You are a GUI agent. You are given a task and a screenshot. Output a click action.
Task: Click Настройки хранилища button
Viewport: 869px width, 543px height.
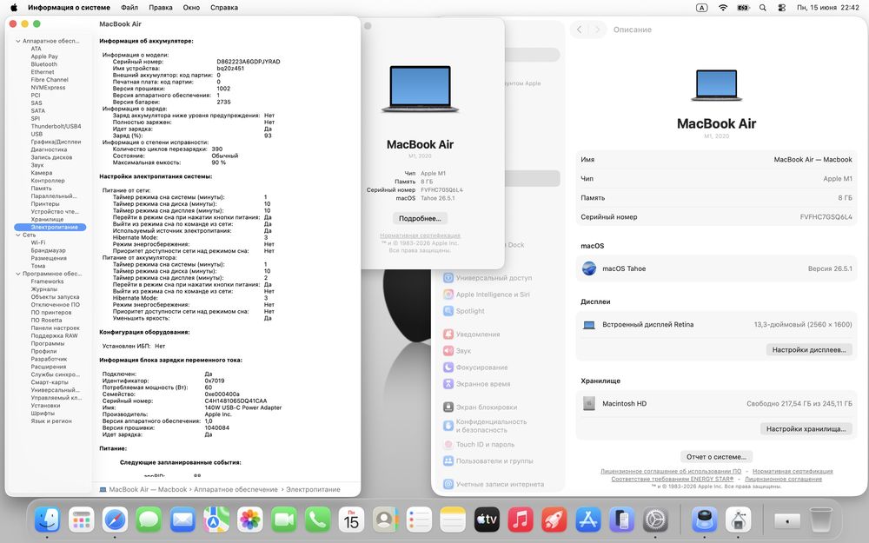[806, 429]
